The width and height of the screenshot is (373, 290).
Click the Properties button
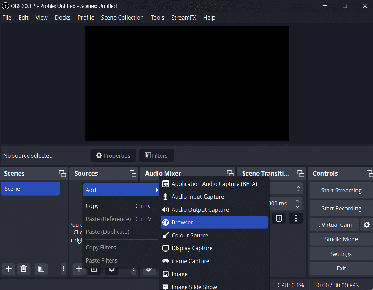[113, 155]
